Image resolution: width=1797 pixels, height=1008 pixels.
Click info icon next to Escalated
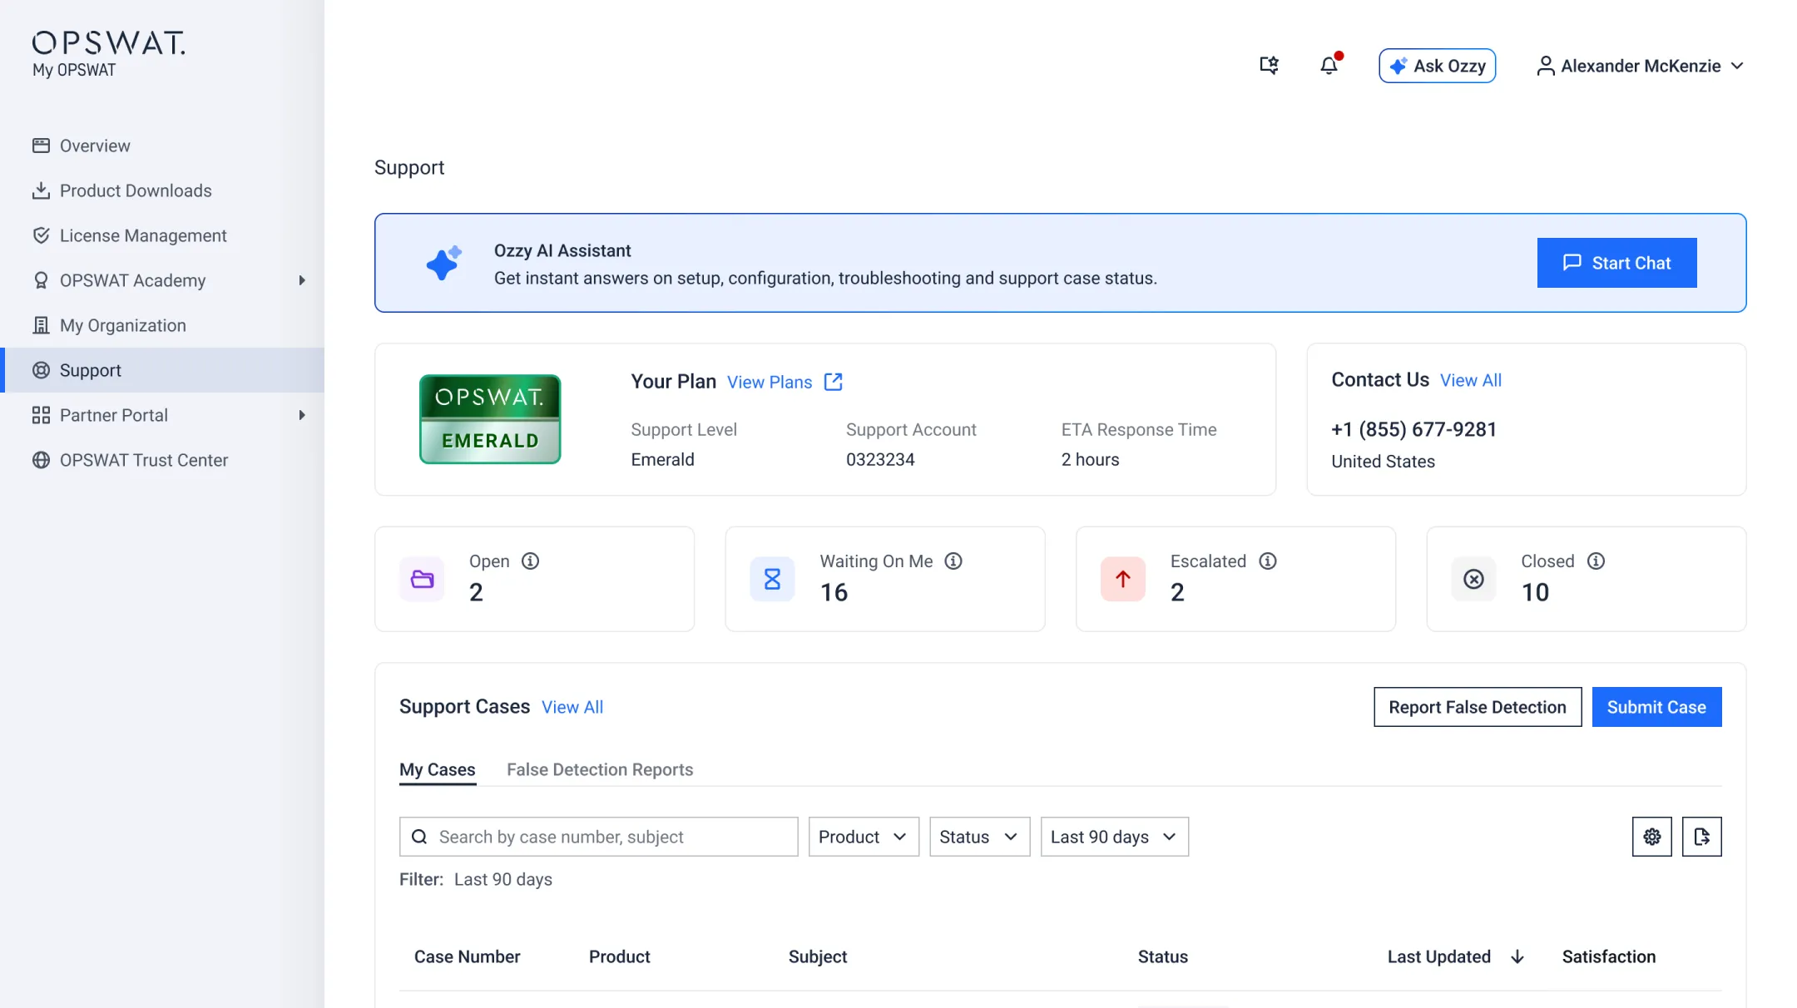coord(1267,561)
